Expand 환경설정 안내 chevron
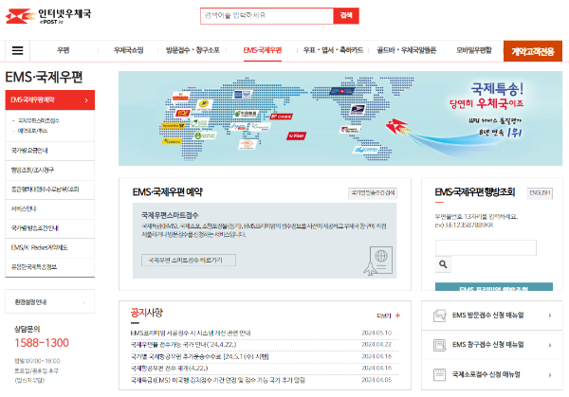 click(84, 302)
